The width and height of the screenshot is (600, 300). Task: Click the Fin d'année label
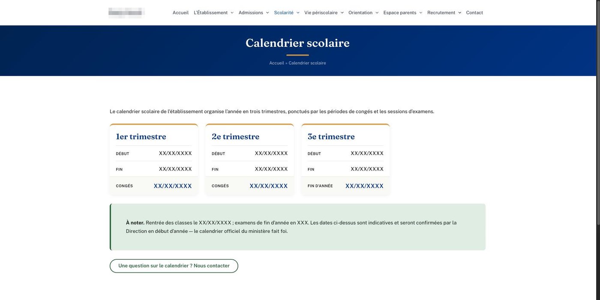(320, 186)
